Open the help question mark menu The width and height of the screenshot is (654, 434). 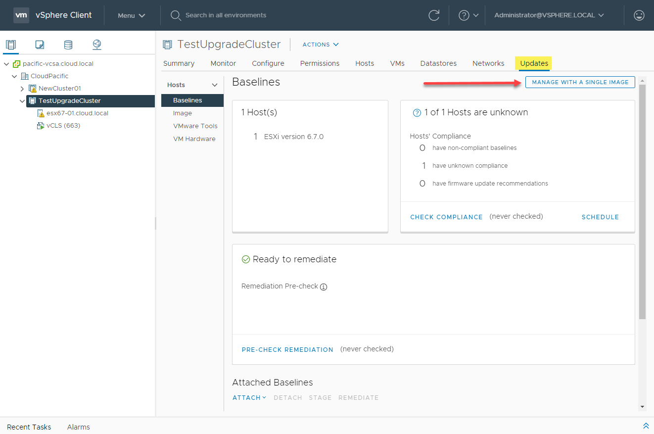click(468, 15)
